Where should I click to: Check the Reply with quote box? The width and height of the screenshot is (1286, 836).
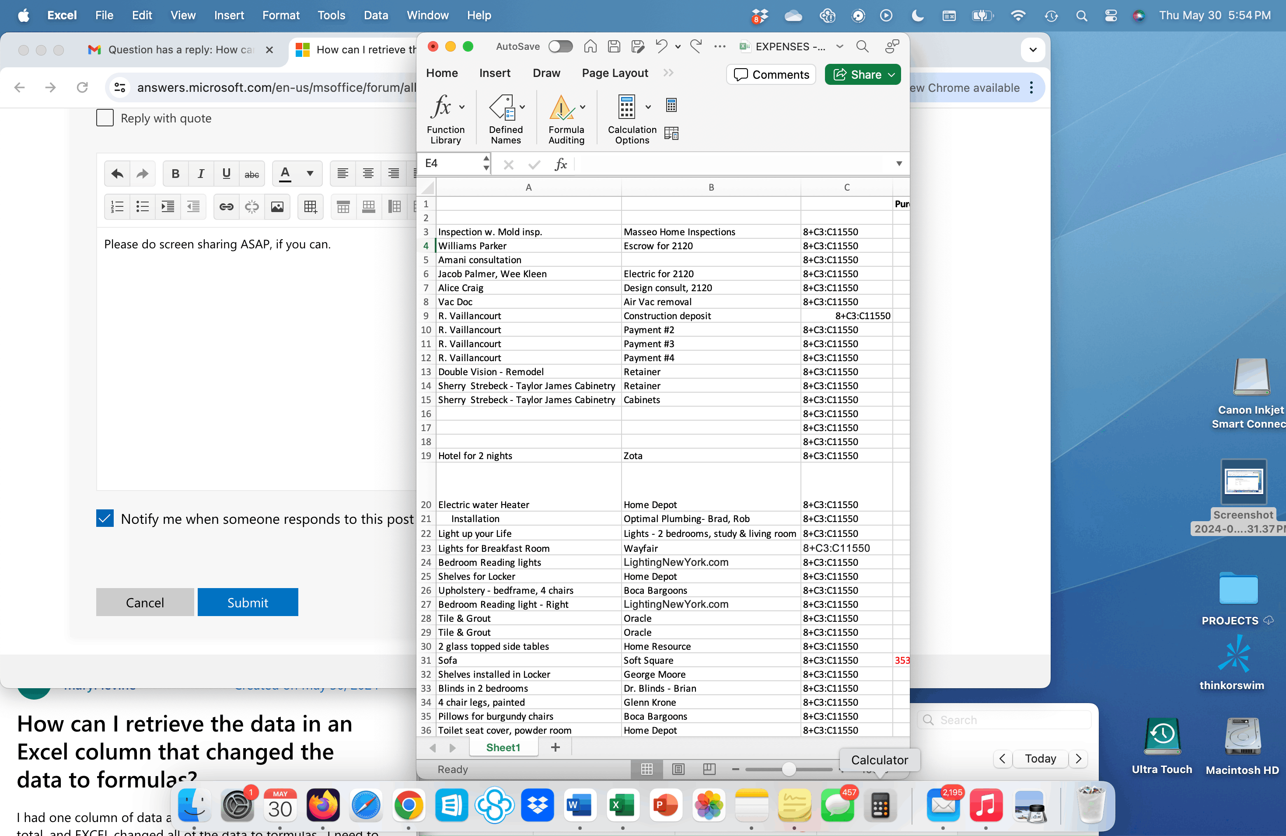(x=105, y=118)
